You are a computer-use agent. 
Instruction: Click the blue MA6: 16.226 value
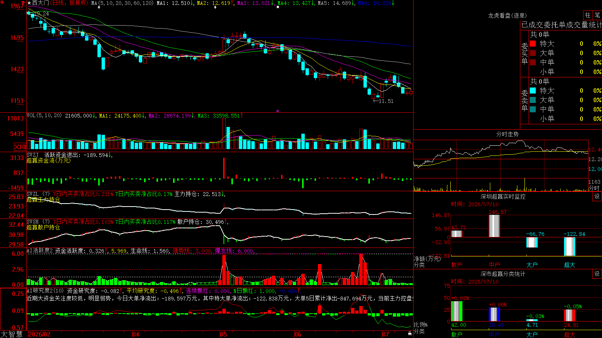coord(376,3)
